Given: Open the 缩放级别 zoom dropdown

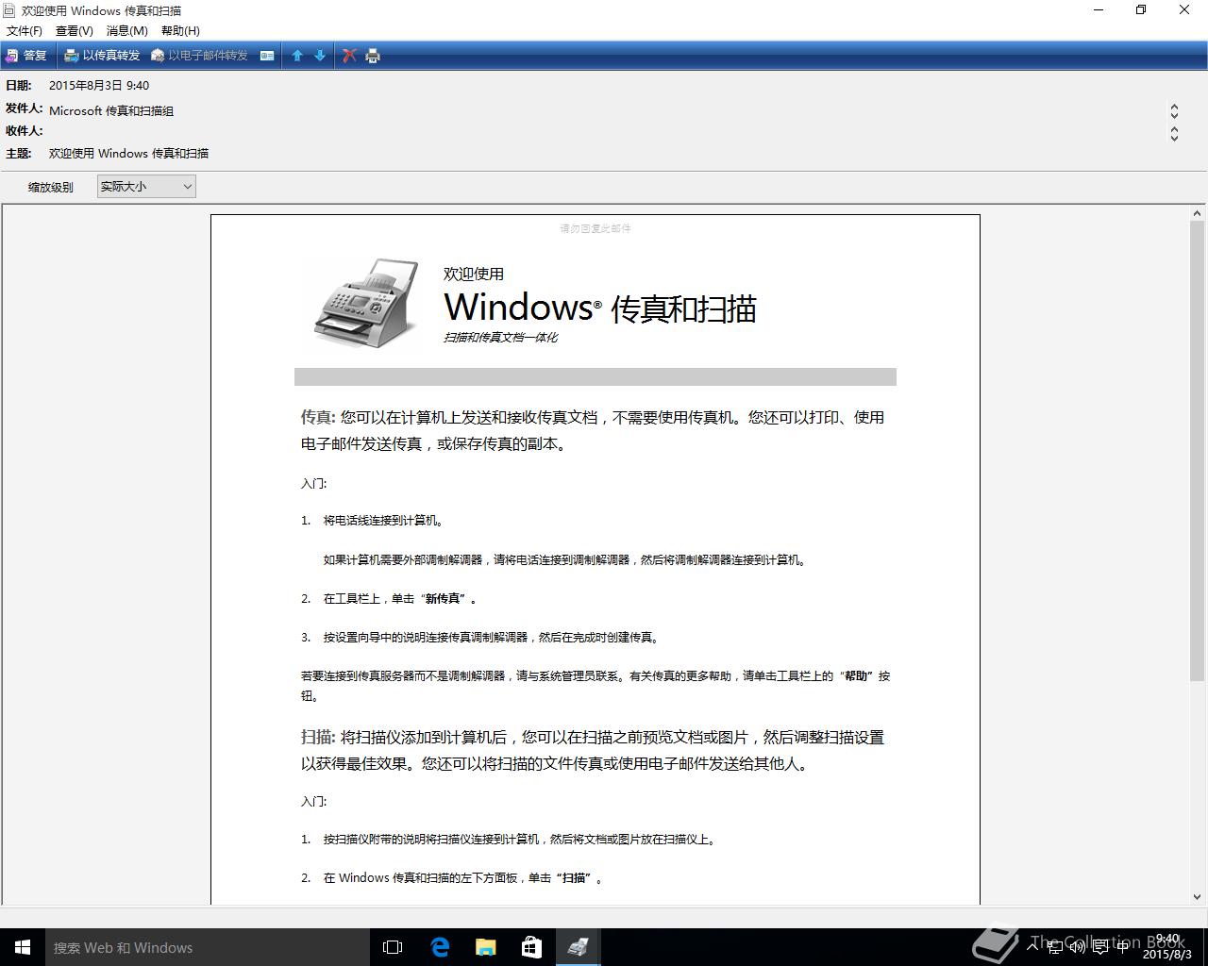Looking at the screenshot, I should (x=146, y=187).
